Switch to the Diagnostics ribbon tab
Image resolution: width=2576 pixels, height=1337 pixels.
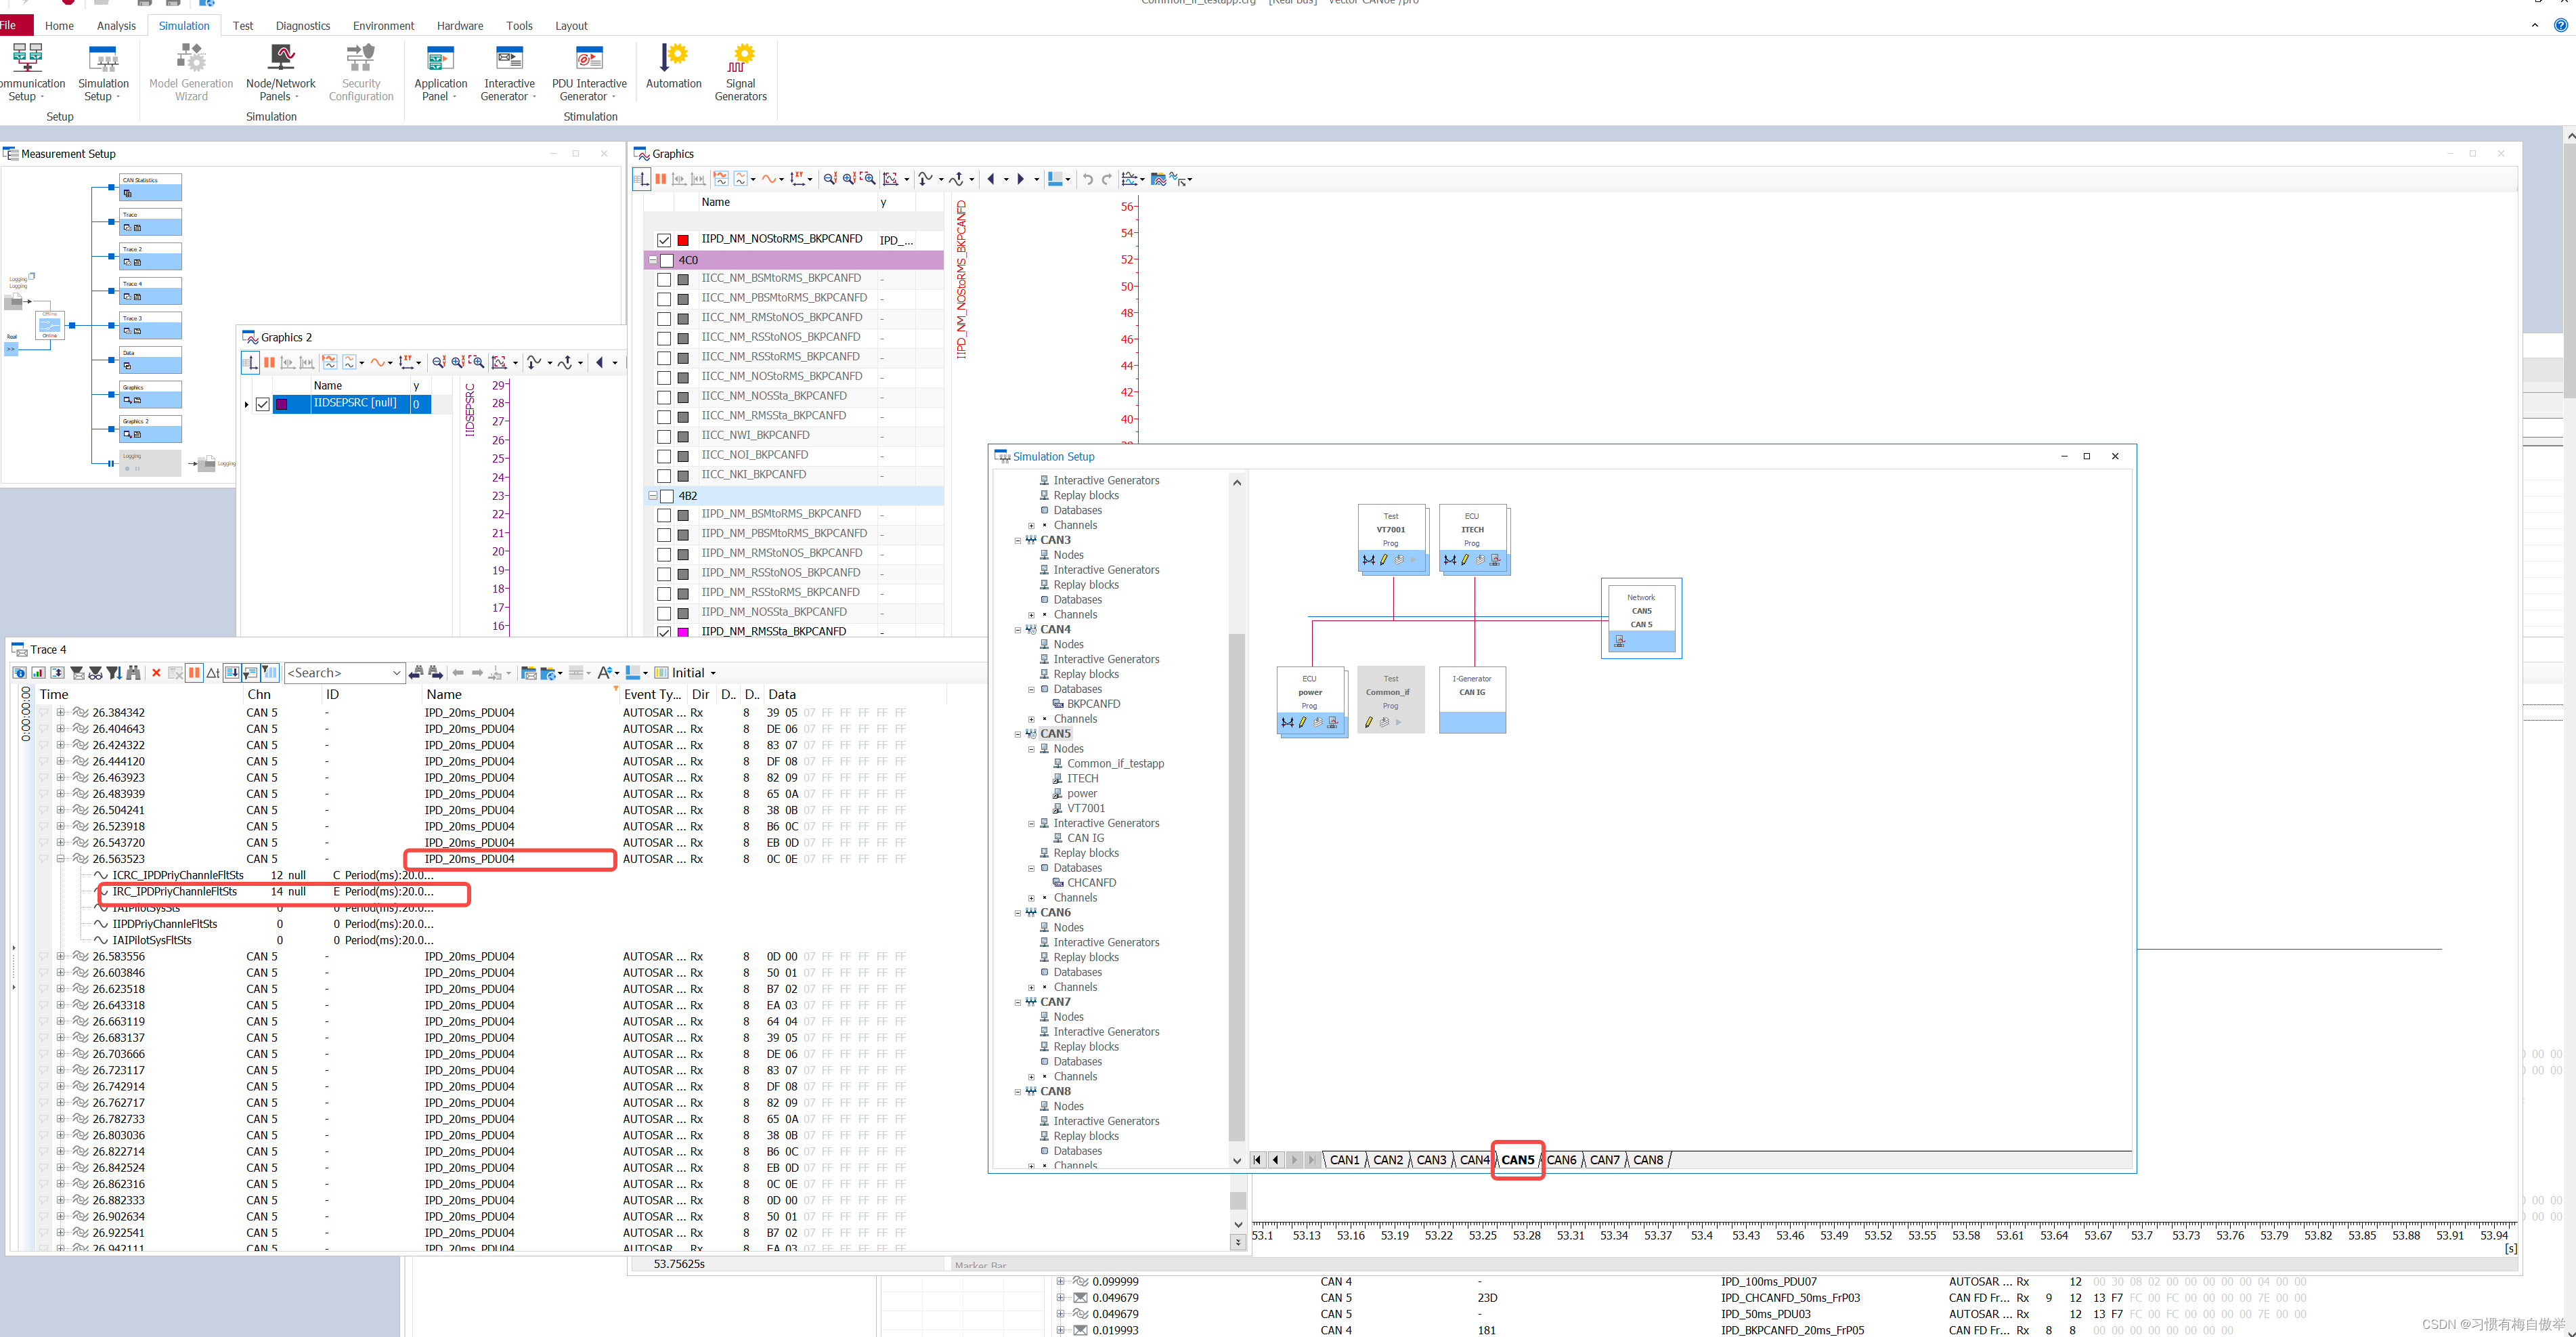click(303, 26)
